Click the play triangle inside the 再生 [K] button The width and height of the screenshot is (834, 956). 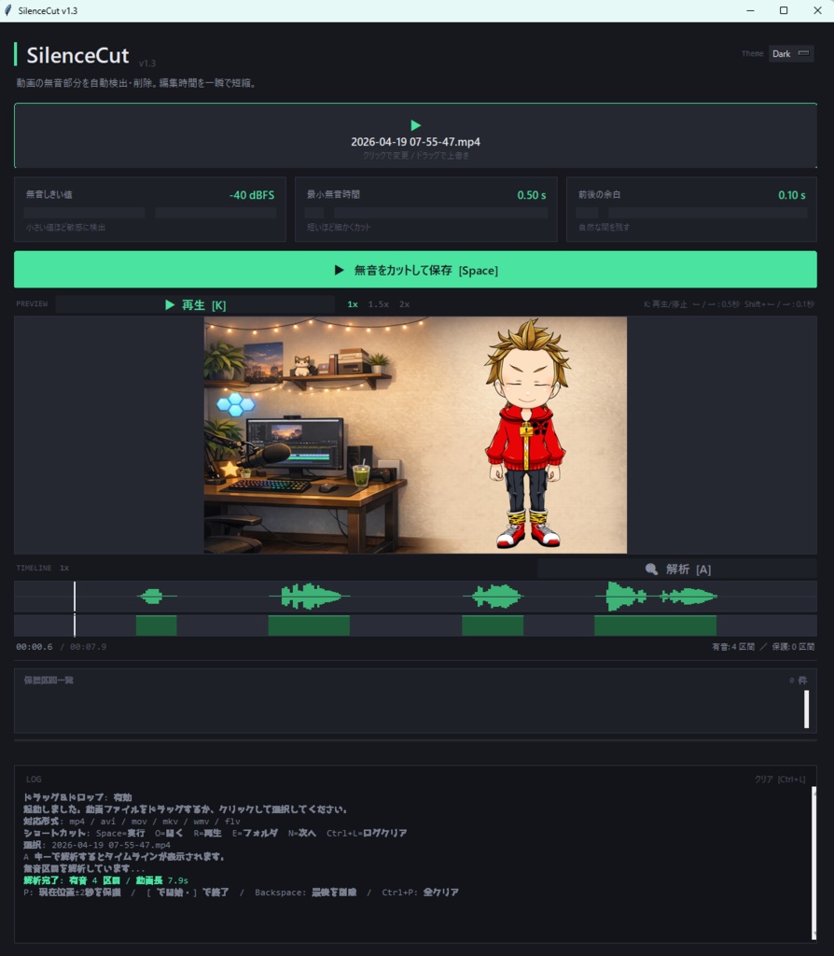coord(170,304)
